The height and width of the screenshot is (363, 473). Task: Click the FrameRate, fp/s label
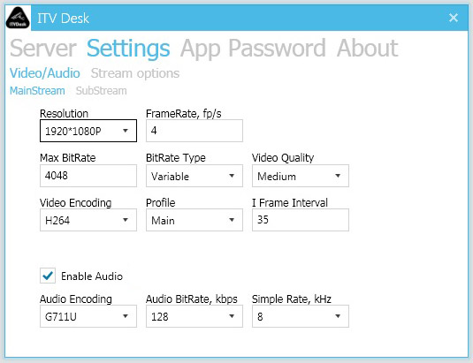point(183,114)
